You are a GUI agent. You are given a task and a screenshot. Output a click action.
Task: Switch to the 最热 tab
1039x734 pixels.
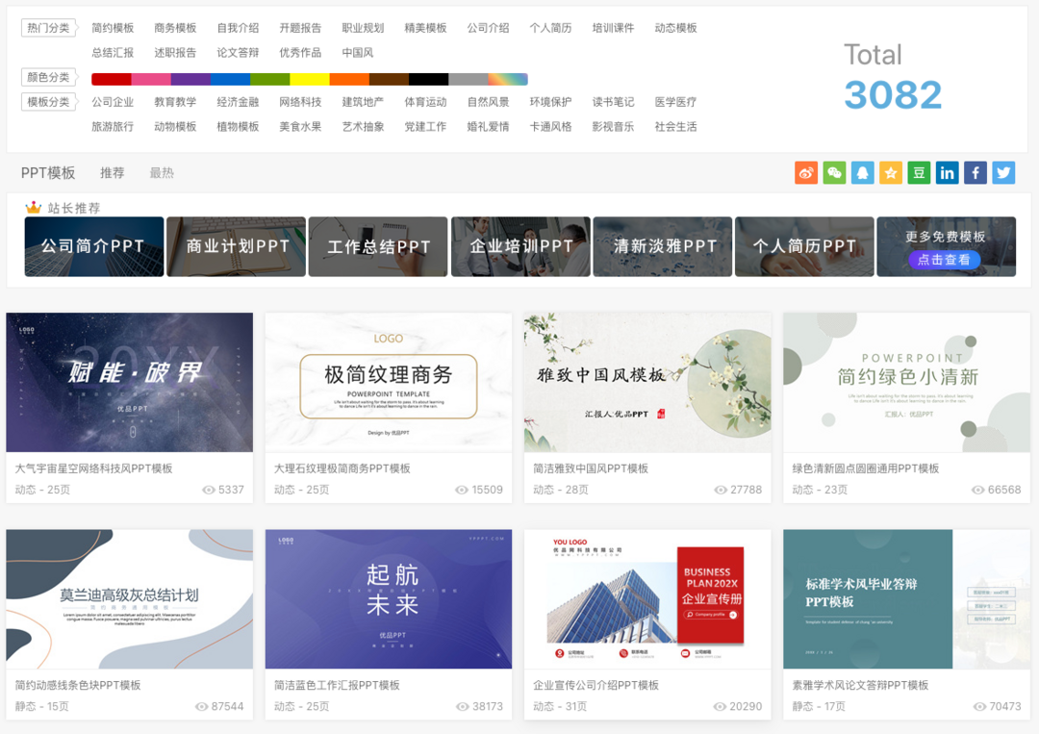point(162,173)
